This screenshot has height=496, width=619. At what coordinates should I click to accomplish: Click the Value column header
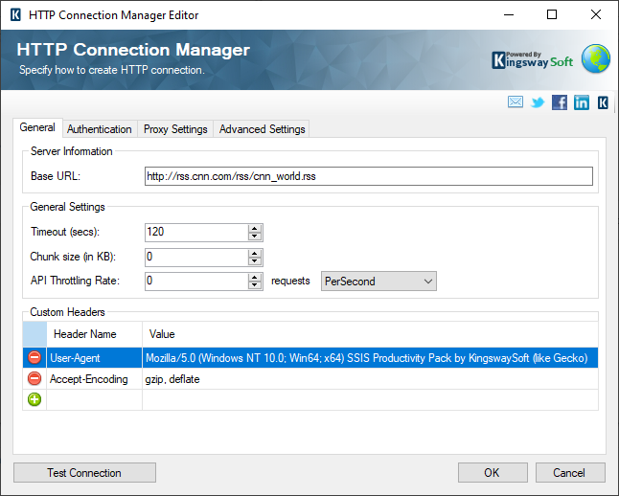click(x=370, y=334)
